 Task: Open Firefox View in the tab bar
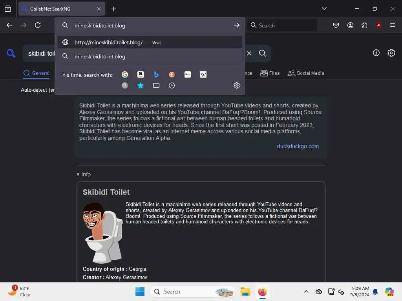[8, 9]
